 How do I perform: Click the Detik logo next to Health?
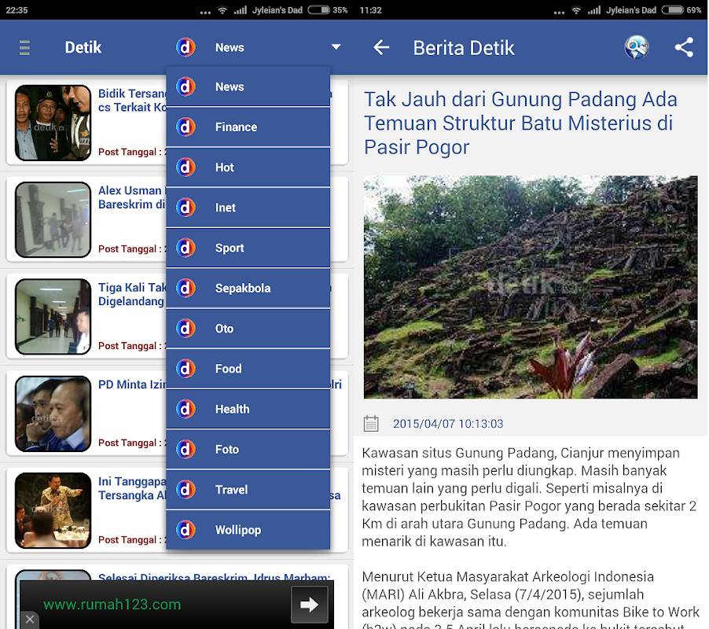pos(186,409)
